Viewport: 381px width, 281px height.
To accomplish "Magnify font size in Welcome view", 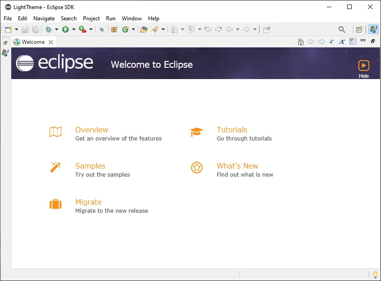I will [x=342, y=42].
